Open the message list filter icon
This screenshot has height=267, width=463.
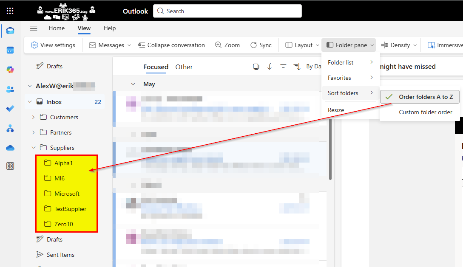(283, 67)
